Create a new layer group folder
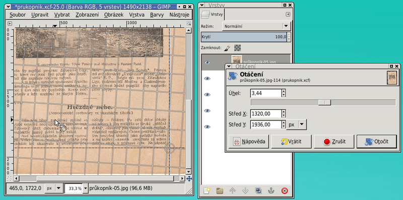The height and width of the screenshot is (200, 403). tap(220, 191)
